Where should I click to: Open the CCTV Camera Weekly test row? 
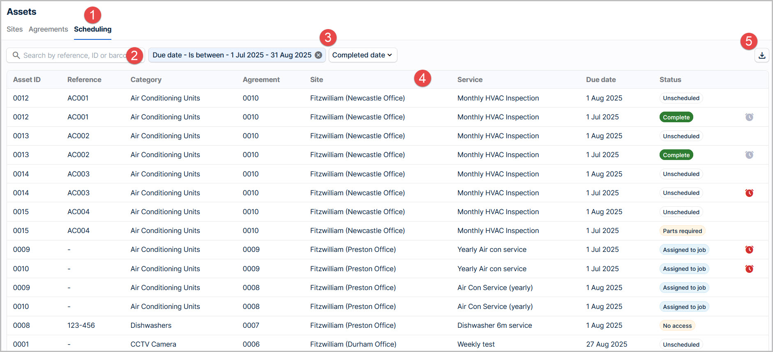pos(388,344)
